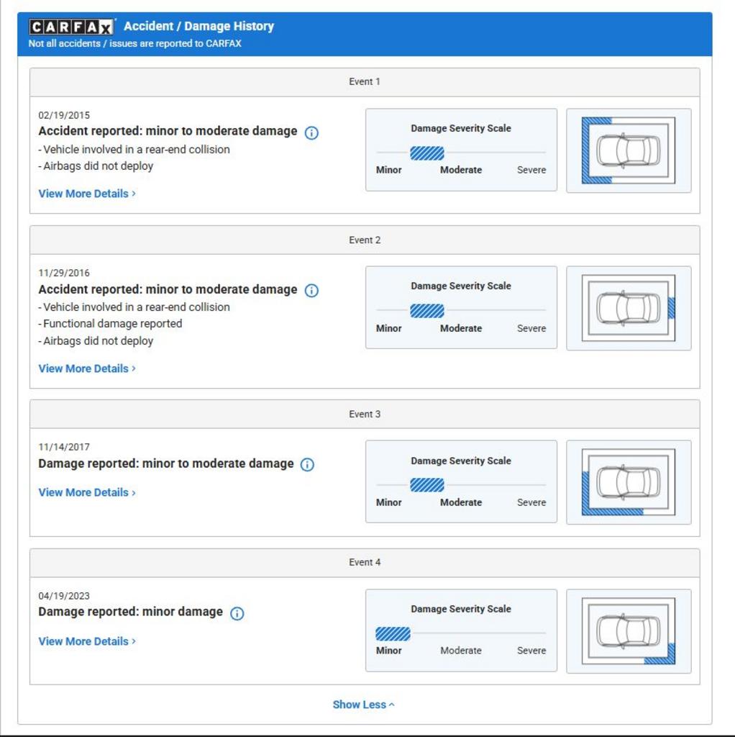Select Event 3 car damage location diagram
735x737 pixels.
coord(629,481)
